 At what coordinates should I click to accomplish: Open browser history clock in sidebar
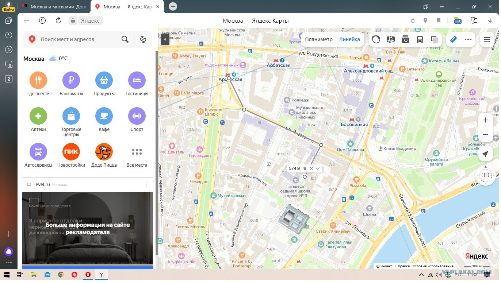(x=9, y=35)
